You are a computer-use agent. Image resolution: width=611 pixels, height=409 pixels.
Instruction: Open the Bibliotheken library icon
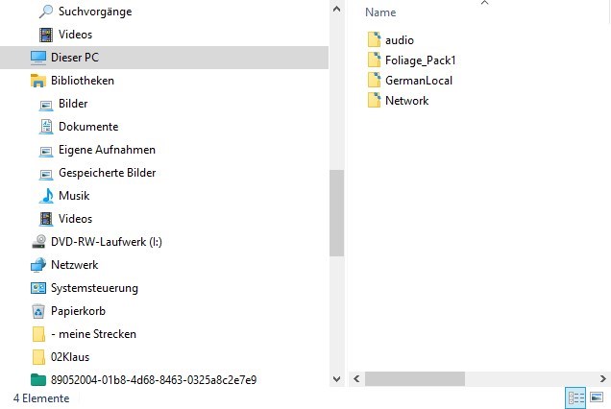point(38,81)
